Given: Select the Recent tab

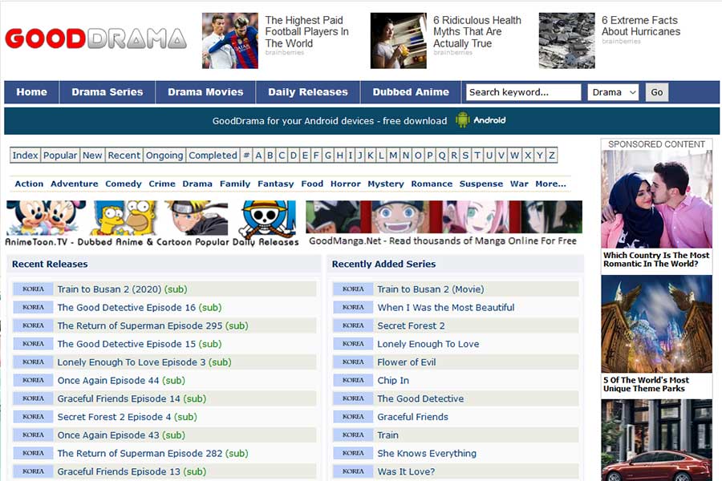Looking at the screenshot, I should pyautogui.click(x=124, y=156).
